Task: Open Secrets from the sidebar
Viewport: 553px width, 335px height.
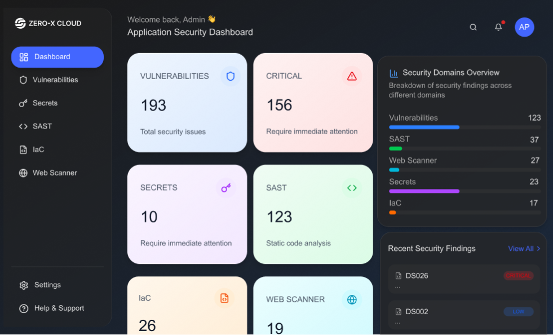Action: click(x=45, y=103)
